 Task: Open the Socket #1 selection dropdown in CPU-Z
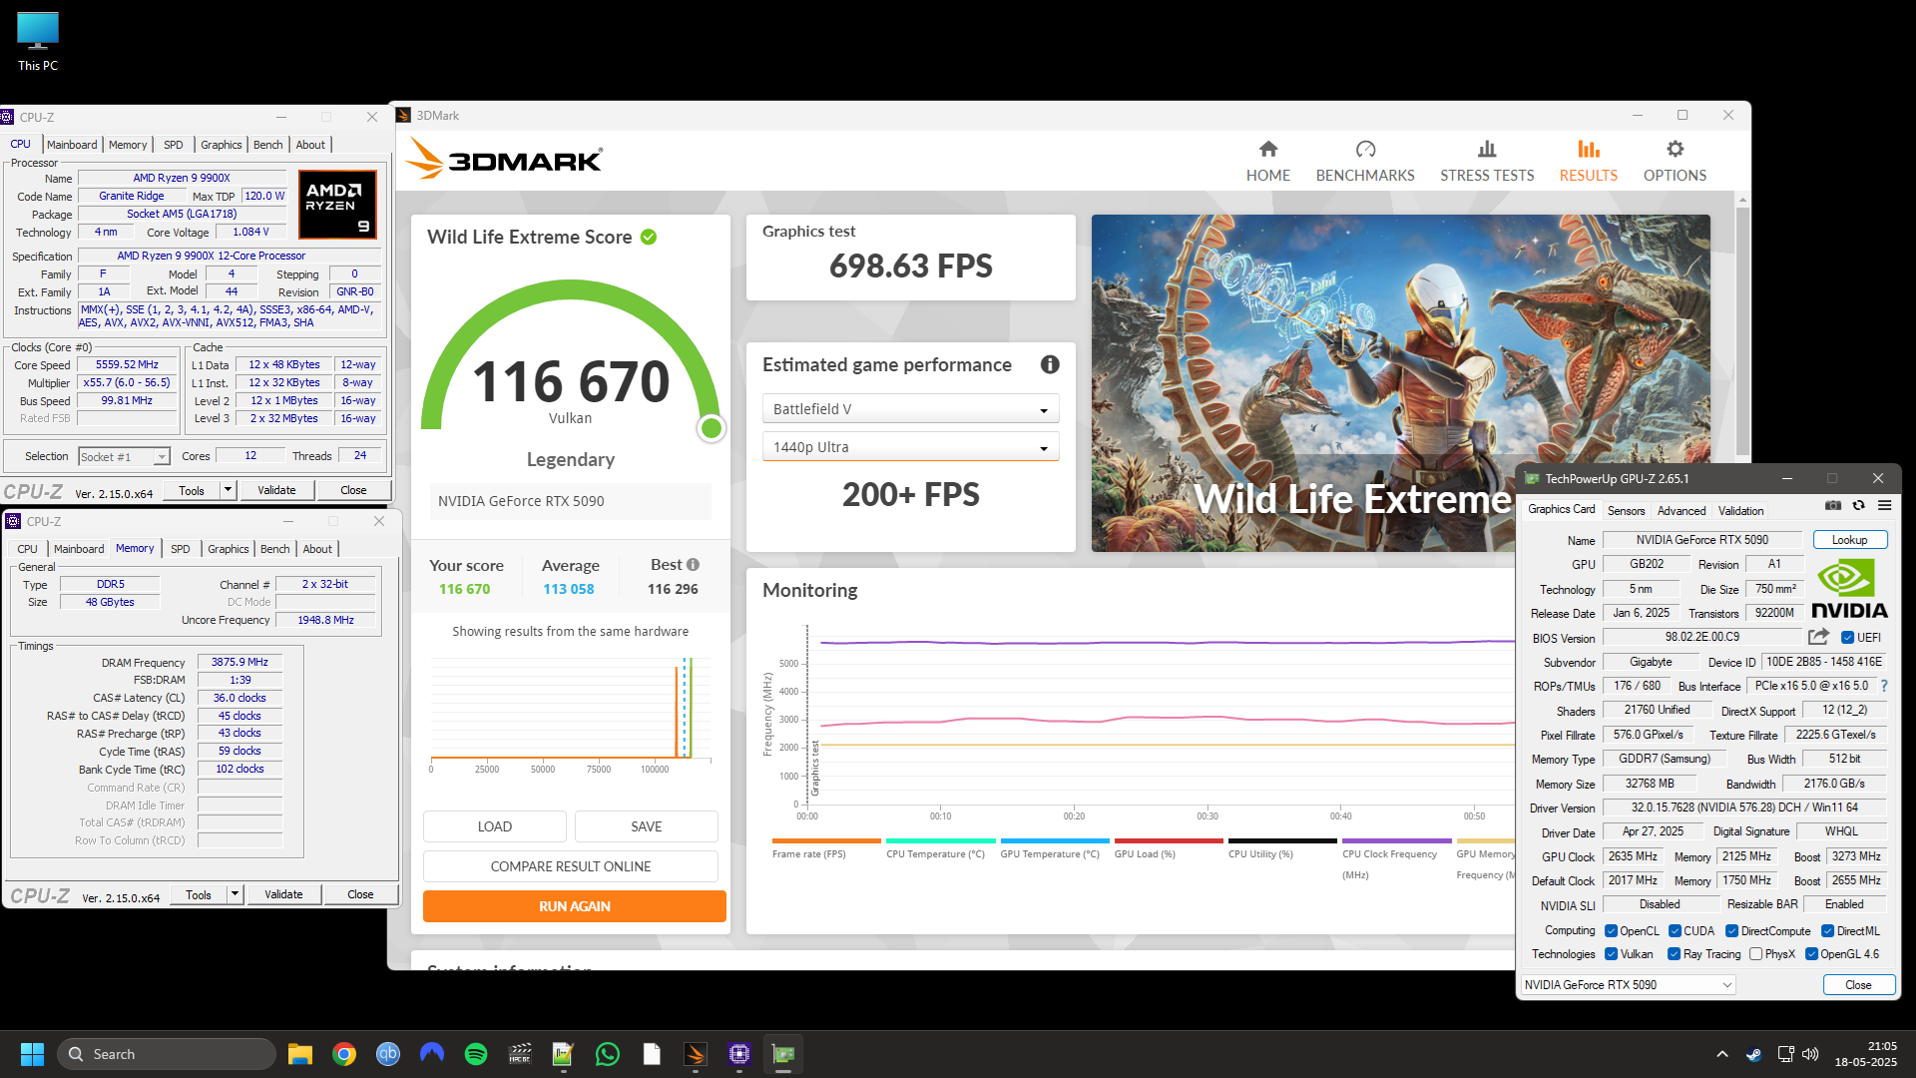(x=124, y=457)
